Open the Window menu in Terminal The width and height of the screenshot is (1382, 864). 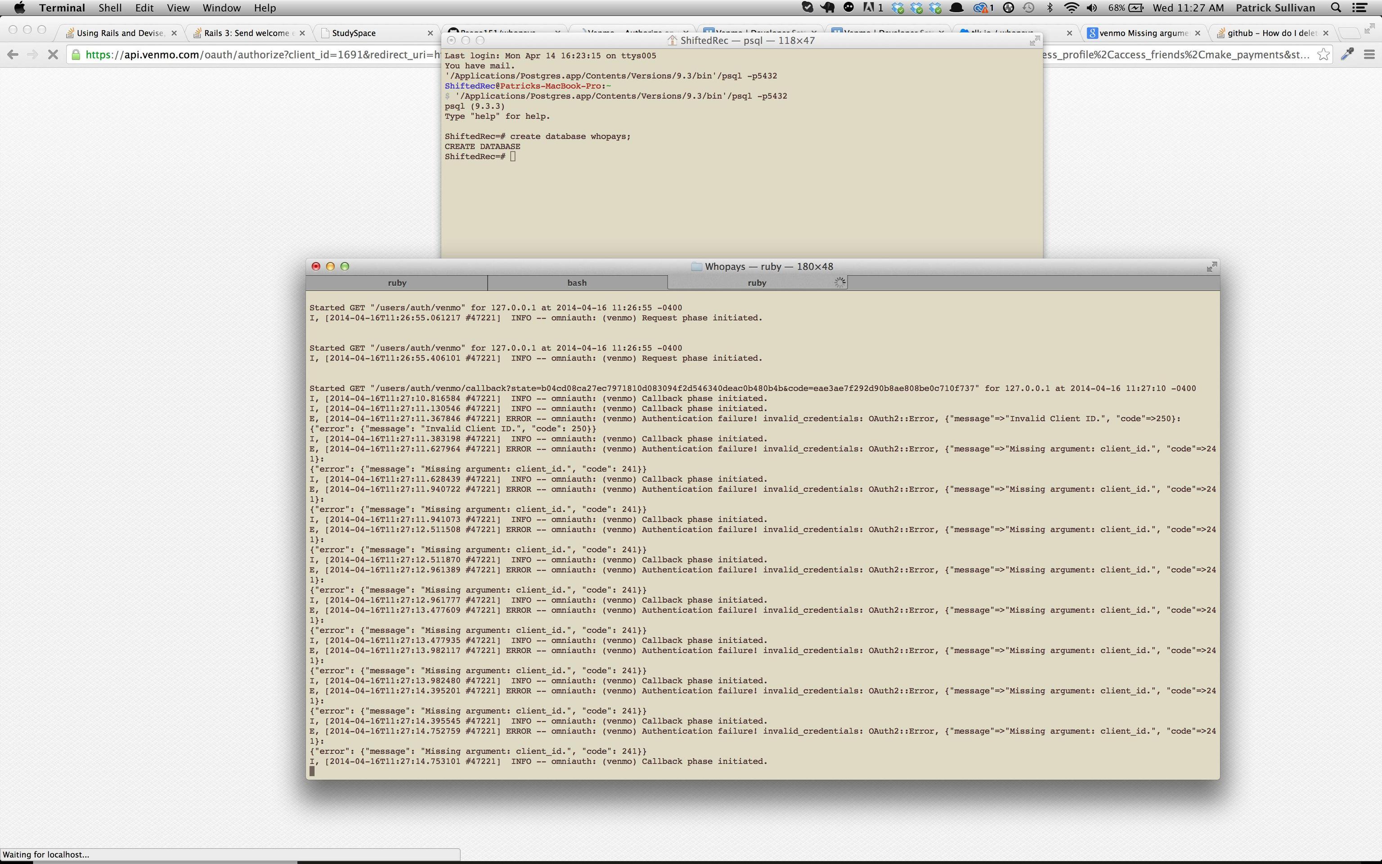pos(222,8)
